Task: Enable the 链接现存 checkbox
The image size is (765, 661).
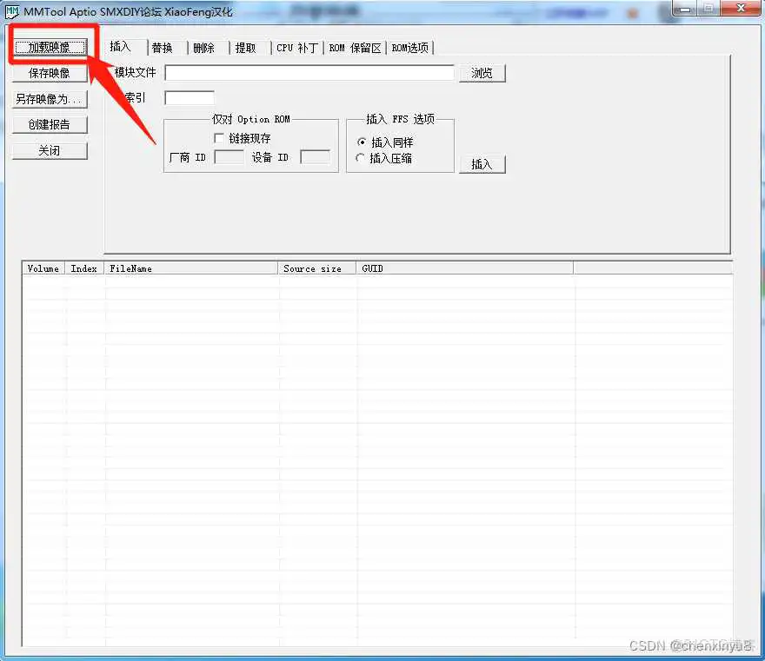Action: point(219,138)
